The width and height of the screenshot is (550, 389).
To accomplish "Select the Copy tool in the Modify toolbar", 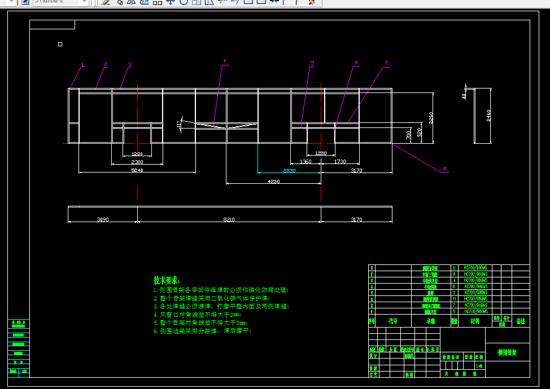I will 120,2.
